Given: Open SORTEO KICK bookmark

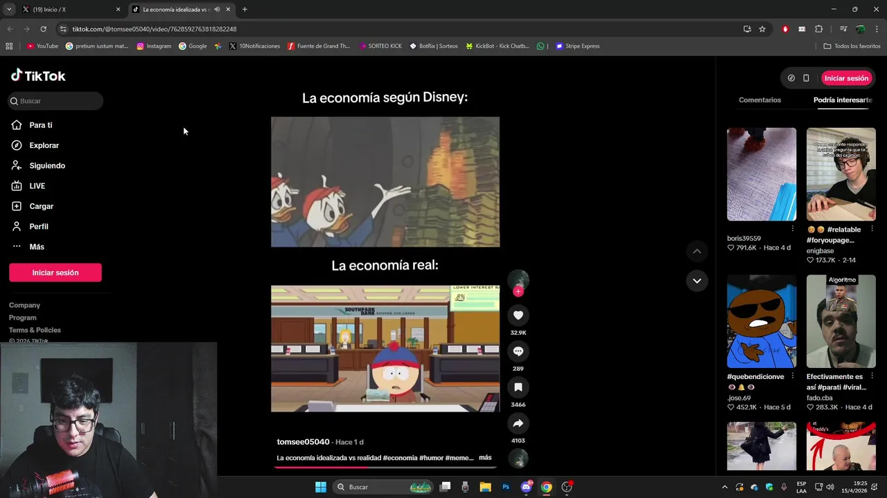Looking at the screenshot, I should coord(380,46).
